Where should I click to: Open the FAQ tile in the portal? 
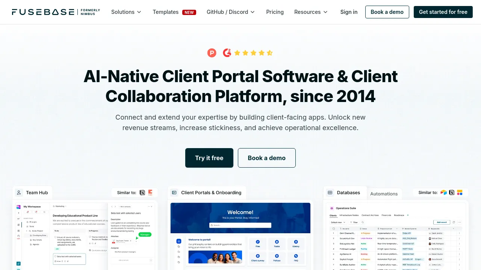point(296,258)
